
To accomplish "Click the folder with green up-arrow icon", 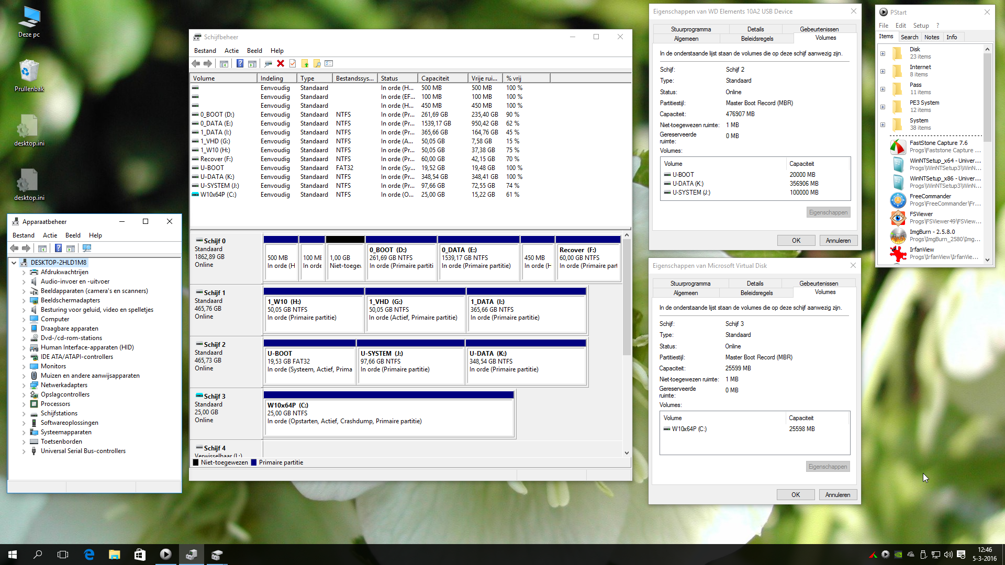I will click(x=305, y=64).
